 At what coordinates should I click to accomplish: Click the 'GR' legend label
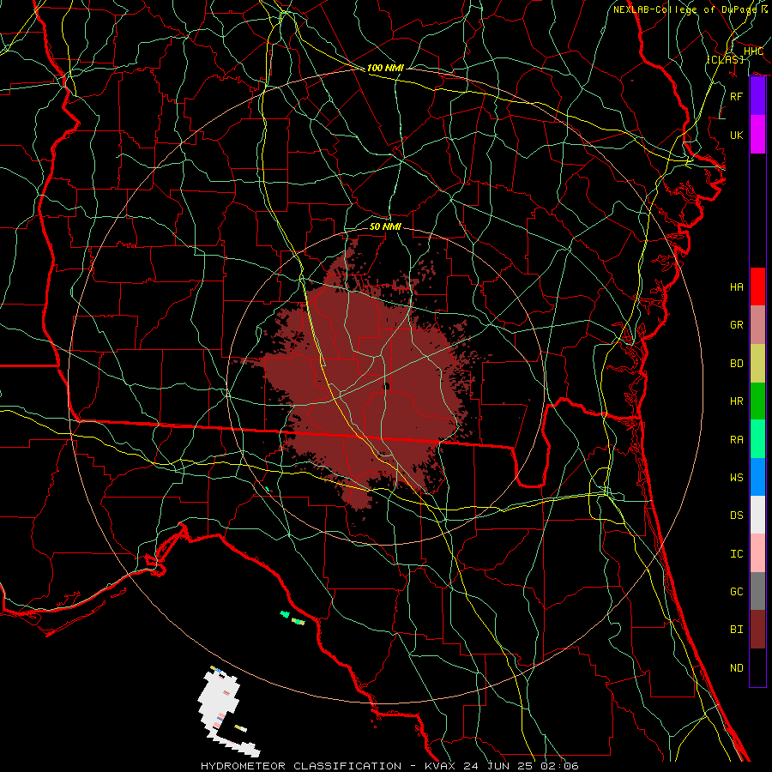pyautogui.click(x=736, y=325)
